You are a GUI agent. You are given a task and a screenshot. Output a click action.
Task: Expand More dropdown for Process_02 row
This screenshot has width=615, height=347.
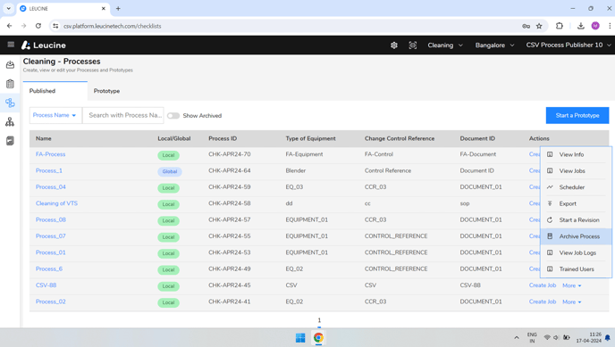[x=572, y=302]
